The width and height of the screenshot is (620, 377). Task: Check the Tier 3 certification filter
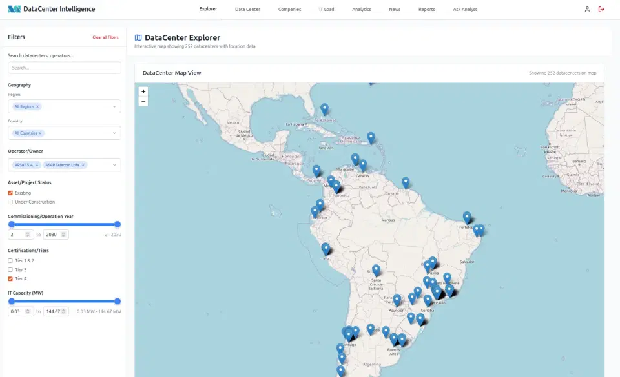pyautogui.click(x=10, y=269)
